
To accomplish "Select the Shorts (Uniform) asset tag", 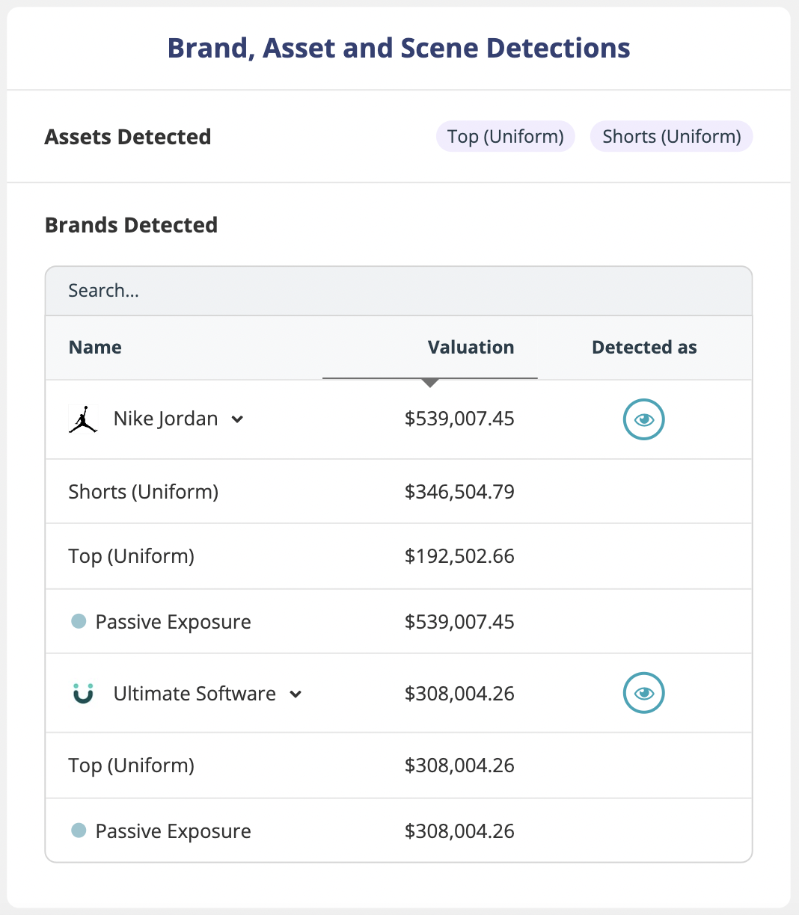I will coord(671,137).
